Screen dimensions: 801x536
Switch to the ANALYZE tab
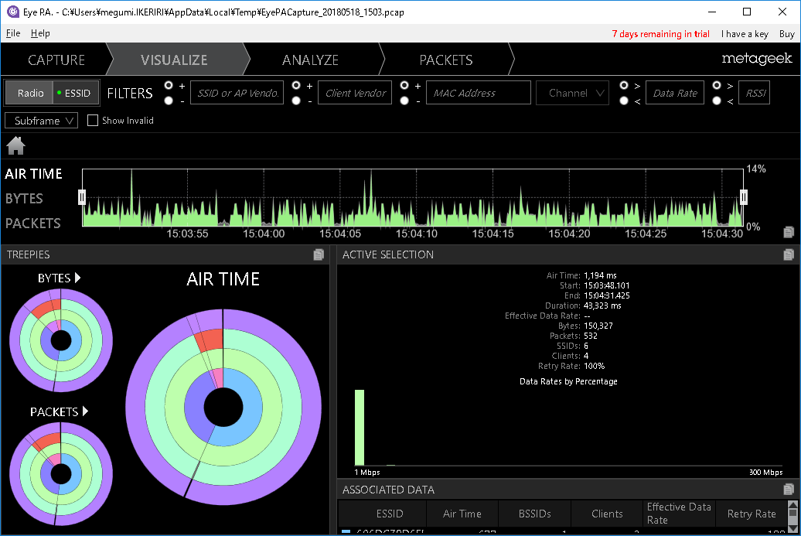pyautogui.click(x=311, y=60)
